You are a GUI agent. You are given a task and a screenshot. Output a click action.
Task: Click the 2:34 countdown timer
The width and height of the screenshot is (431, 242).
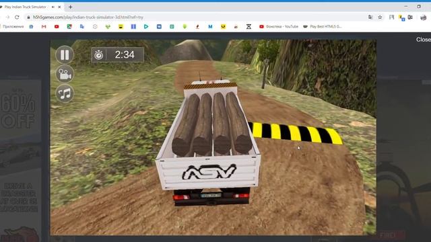(x=125, y=54)
